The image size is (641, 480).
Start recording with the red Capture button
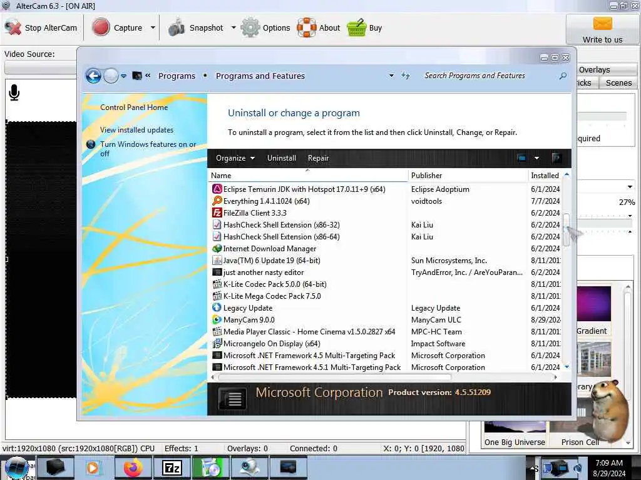(x=101, y=27)
